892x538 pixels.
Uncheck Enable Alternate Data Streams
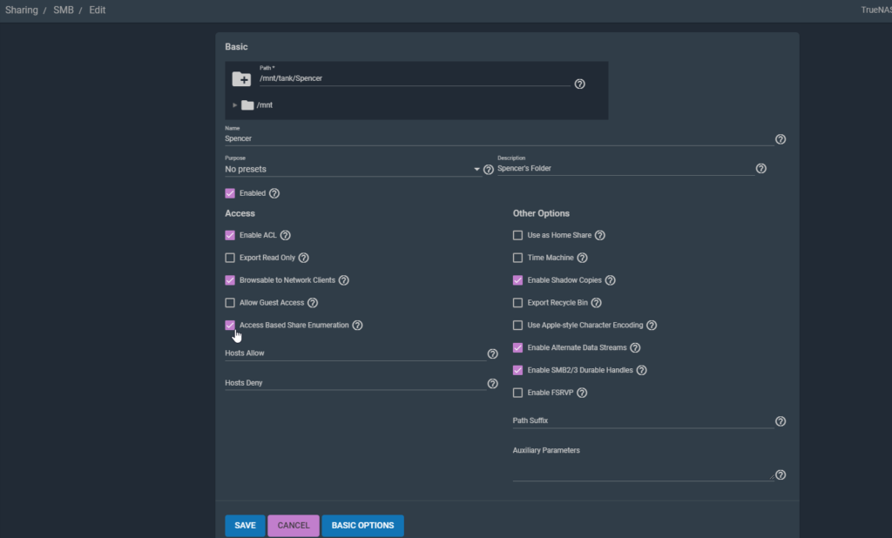(517, 347)
